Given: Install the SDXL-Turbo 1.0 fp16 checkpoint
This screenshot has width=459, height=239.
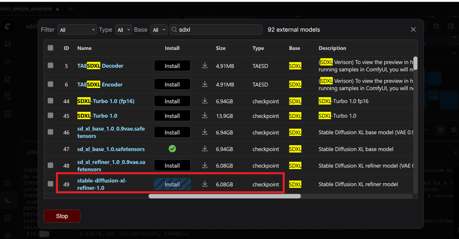Looking at the screenshot, I should click(x=172, y=101).
